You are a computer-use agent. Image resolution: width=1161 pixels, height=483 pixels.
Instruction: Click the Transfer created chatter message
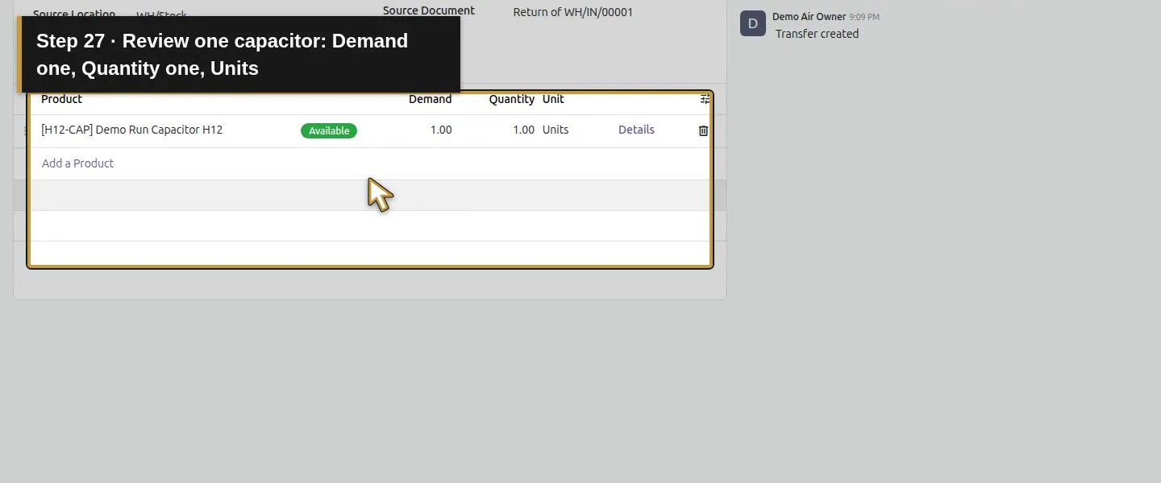click(x=817, y=34)
